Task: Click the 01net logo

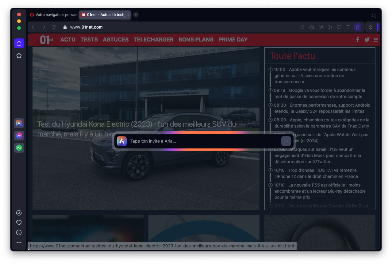Action: [47, 40]
